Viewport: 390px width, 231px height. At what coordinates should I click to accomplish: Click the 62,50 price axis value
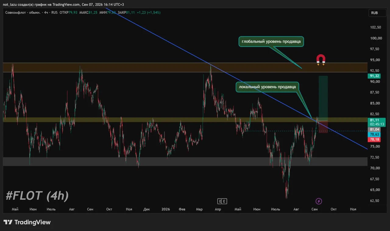[x=375, y=201]
